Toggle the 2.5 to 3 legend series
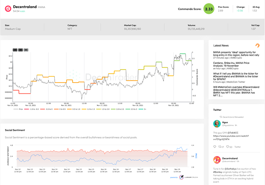 (x=131, y=109)
